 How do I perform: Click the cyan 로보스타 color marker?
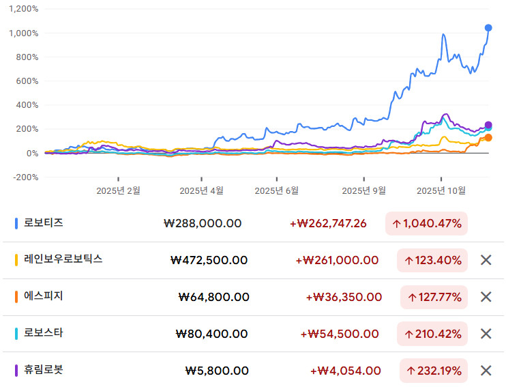[x=16, y=334]
